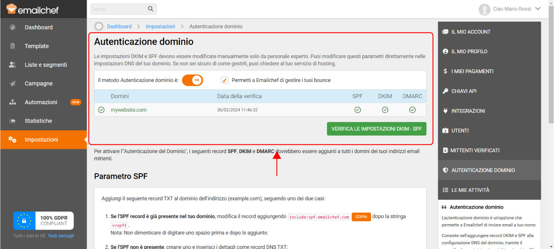Click the DKIM green check for mywebsite.com
Image resolution: width=554 pixels, height=249 pixels.
385,110
